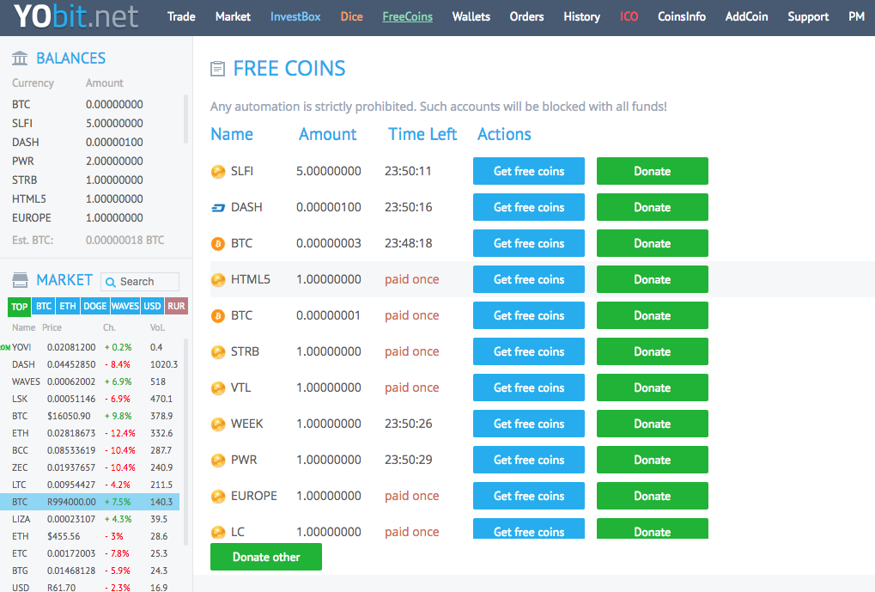Open the AddCoin page

pos(746,17)
